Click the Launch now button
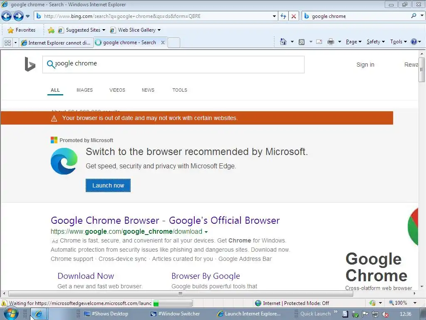 click(x=108, y=185)
